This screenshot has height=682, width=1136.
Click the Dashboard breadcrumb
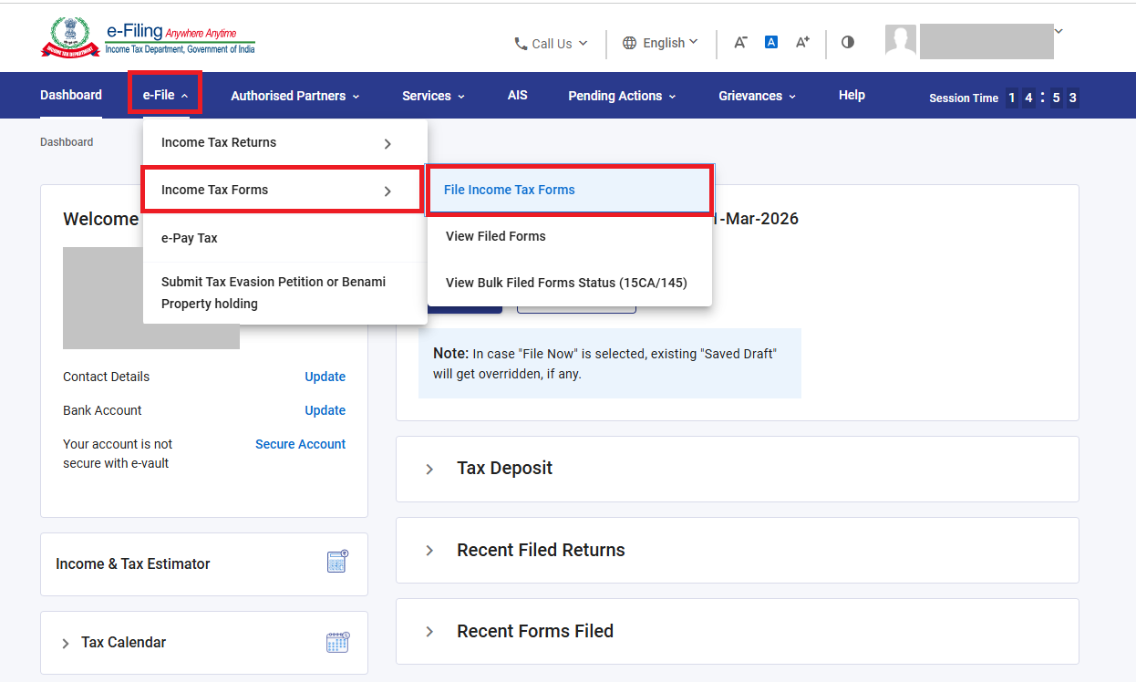pyautogui.click(x=67, y=142)
